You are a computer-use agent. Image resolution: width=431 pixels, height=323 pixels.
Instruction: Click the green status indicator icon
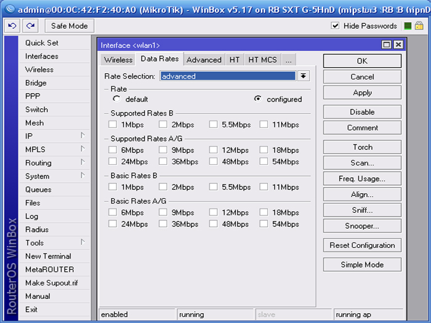coord(408,26)
